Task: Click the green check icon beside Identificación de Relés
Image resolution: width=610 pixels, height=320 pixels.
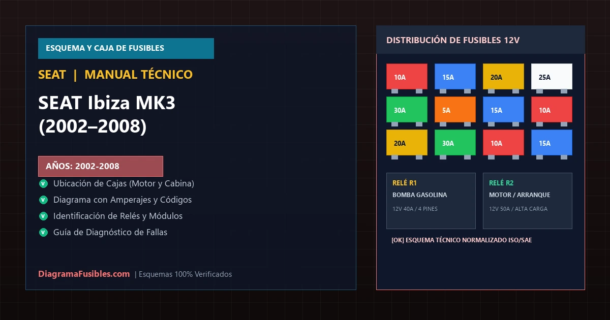Action: (x=43, y=216)
